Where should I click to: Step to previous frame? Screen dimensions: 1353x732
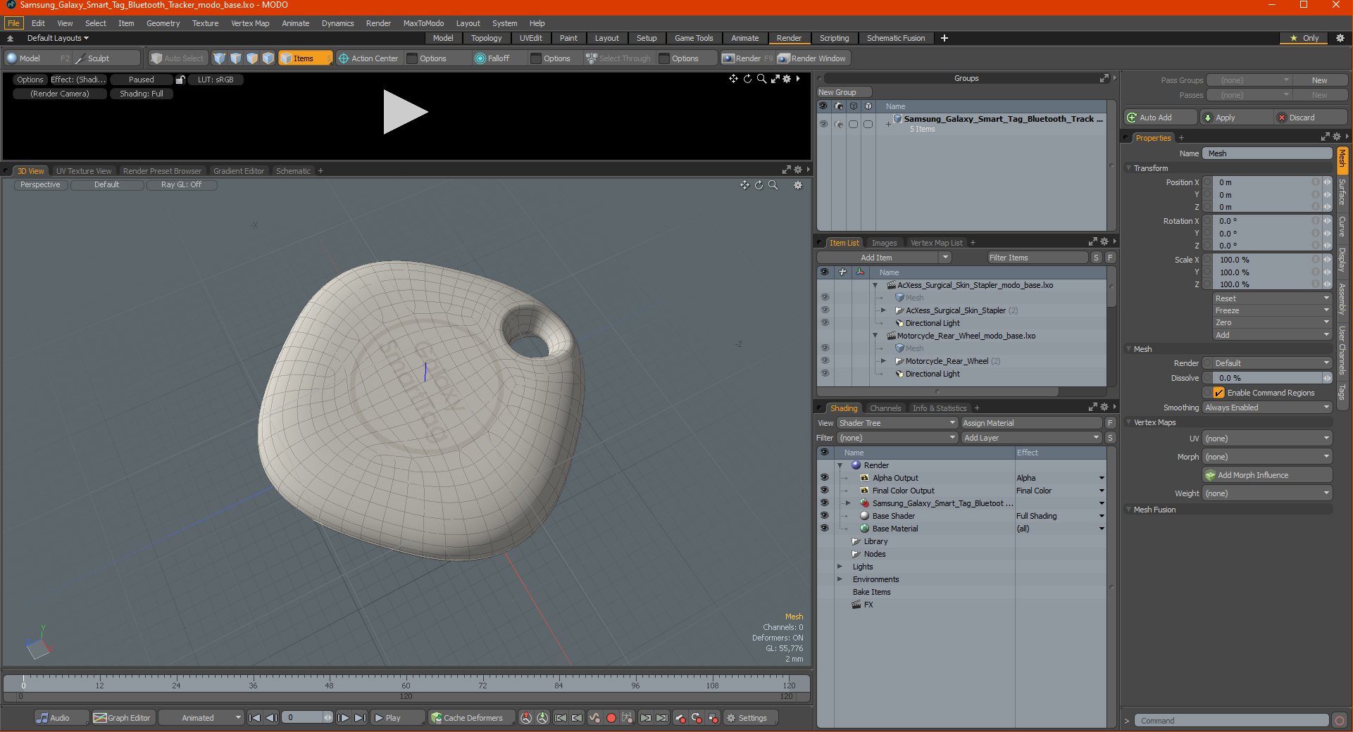(271, 718)
